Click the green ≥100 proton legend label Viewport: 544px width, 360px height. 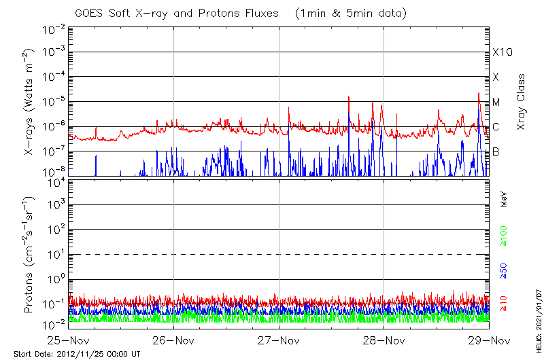click(x=505, y=235)
